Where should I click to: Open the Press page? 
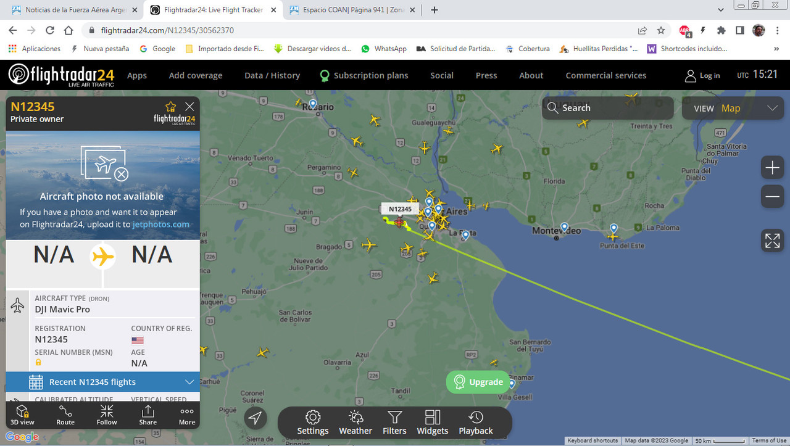point(486,75)
